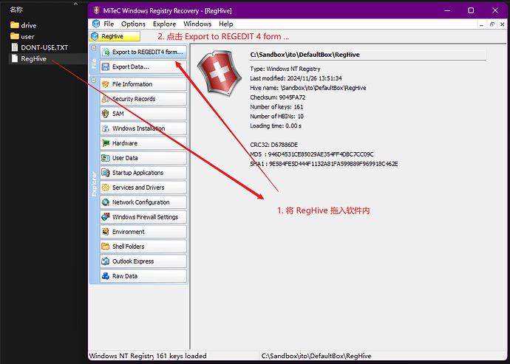Click the Outlook Express icon
This screenshot has width=510, height=364.
click(x=106, y=261)
